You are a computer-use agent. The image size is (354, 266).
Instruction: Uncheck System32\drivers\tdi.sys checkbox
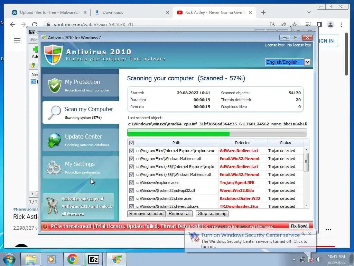[x=131, y=206]
